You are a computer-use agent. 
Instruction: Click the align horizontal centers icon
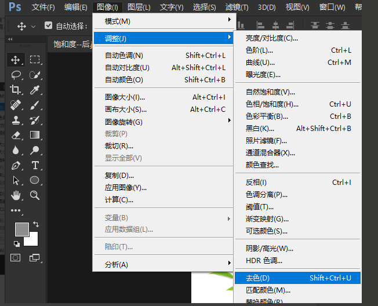(275, 25)
